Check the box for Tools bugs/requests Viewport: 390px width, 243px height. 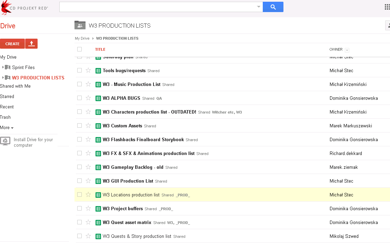[80, 70]
